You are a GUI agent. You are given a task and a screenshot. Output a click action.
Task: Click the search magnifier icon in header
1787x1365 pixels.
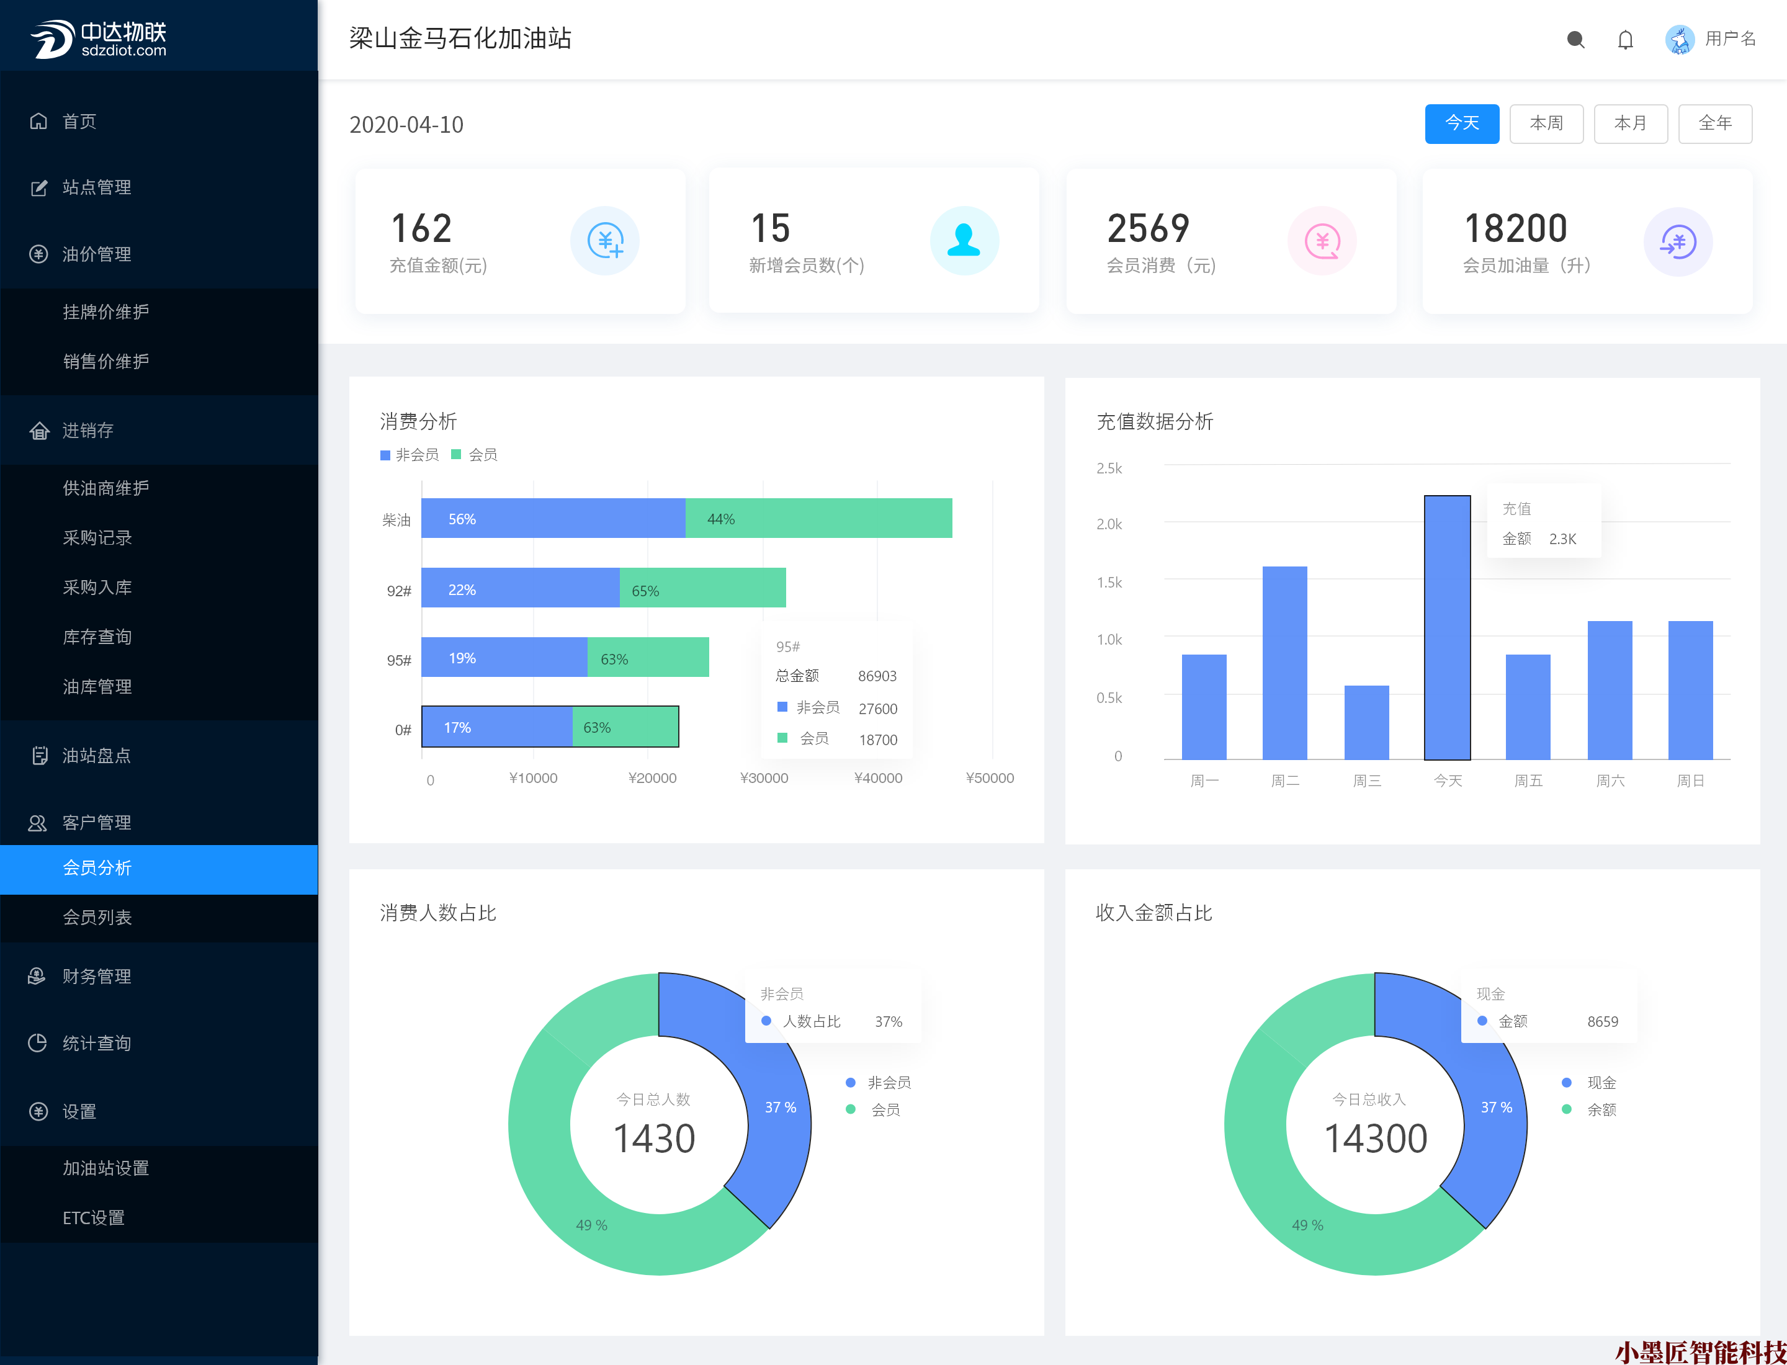1575,39
